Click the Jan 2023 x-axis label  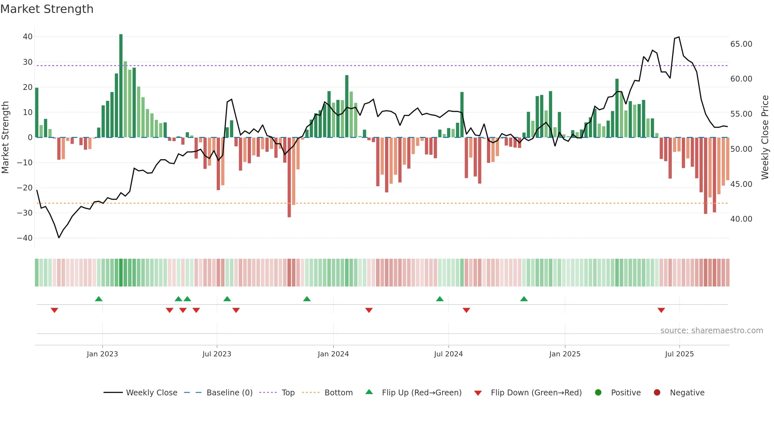102,354
